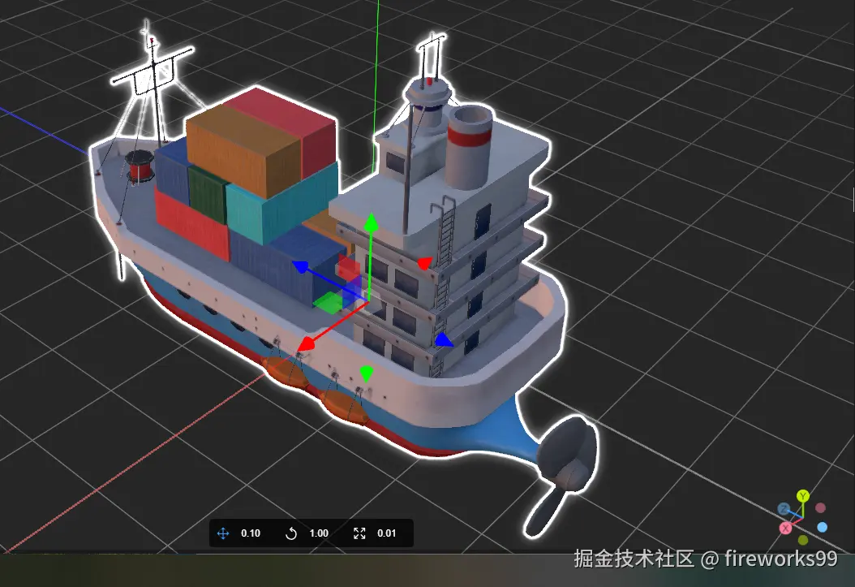The height and width of the screenshot is (587, 855).
Task: Select the translate move tool icon
Action: point(223,533)
